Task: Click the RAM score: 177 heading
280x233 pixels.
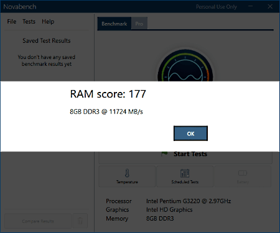Action: [108, 94]
